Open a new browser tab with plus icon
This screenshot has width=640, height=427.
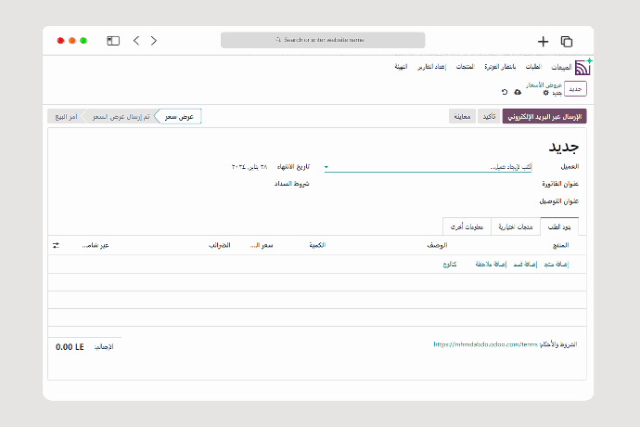543,41
